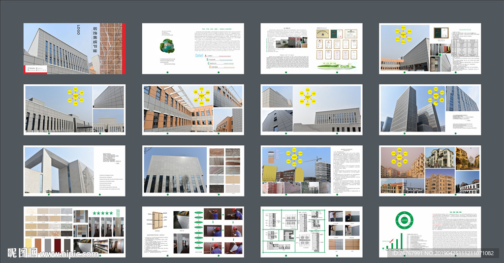Click the nipic.com watermark URL text
The image size is (504, 263).
click(x=69, y=254)
